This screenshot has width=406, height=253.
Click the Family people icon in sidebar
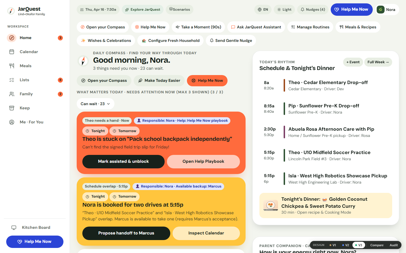12,94
